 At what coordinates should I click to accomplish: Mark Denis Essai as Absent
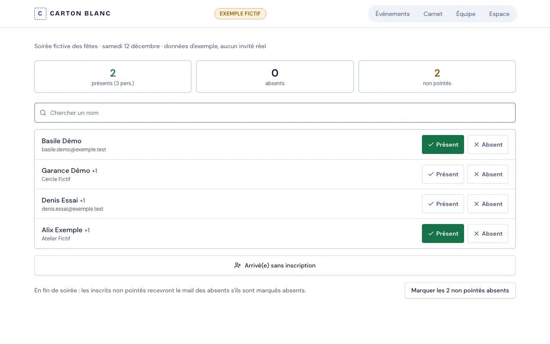(x=488, y=204)
